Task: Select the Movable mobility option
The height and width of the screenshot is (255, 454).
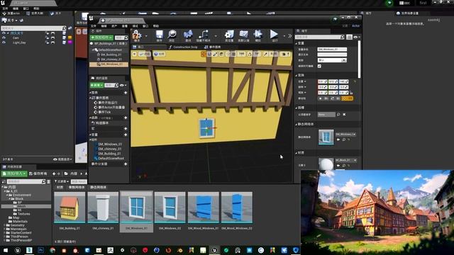Action: 347,98
